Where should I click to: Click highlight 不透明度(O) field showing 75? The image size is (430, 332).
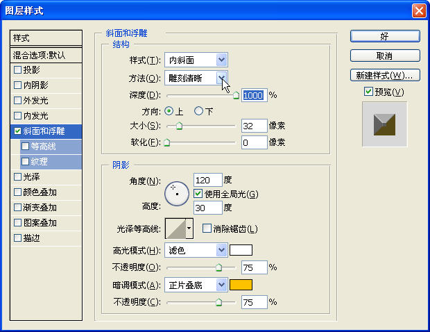tap(255, 267)
